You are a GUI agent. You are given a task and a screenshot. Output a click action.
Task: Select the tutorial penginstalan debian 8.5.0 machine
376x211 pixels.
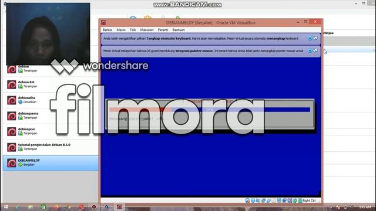pyautogui.click(x=51, y=147)
